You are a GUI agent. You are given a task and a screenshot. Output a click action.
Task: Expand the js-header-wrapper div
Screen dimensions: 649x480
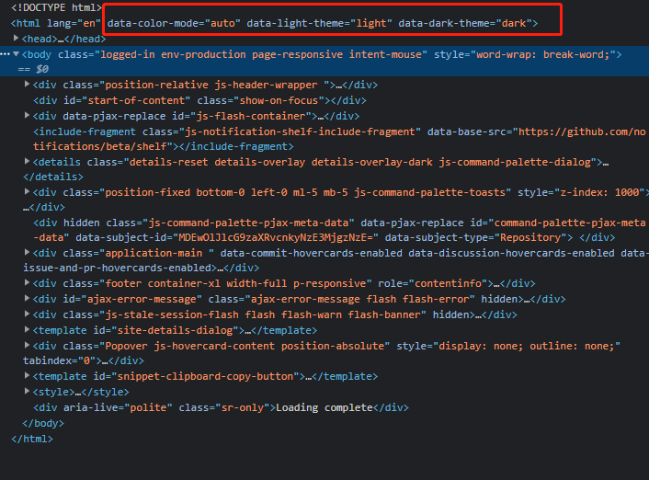coord(27,86)
